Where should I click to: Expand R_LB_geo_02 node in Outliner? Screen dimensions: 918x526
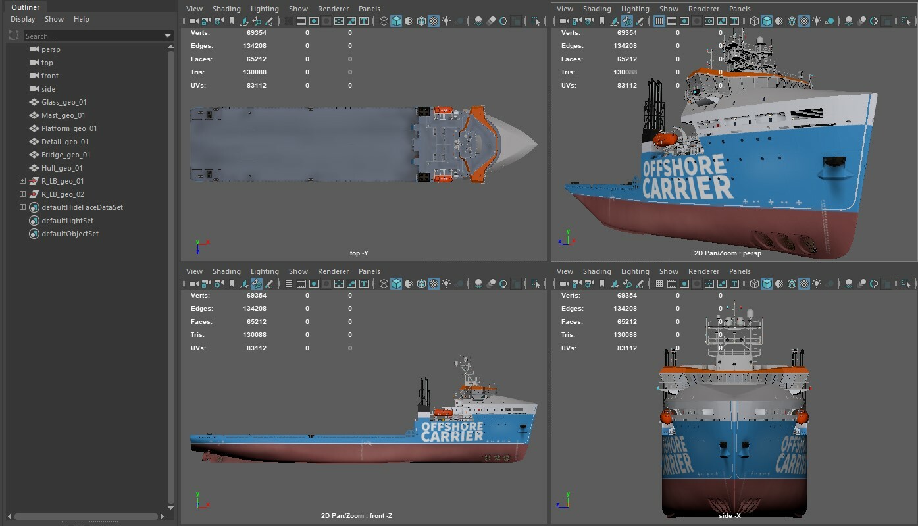pyautogui.click(x=22, y=194)
